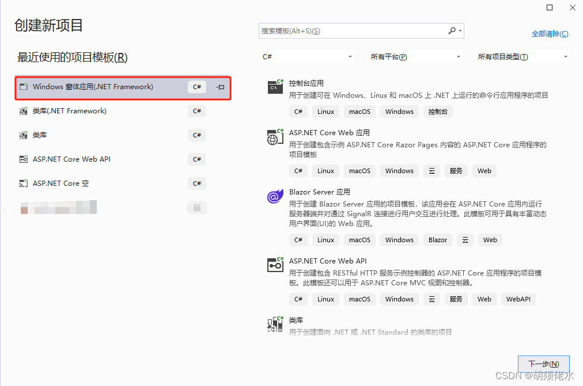Click the Blazor tag under Blazor Server 应用

coord(438,240)
